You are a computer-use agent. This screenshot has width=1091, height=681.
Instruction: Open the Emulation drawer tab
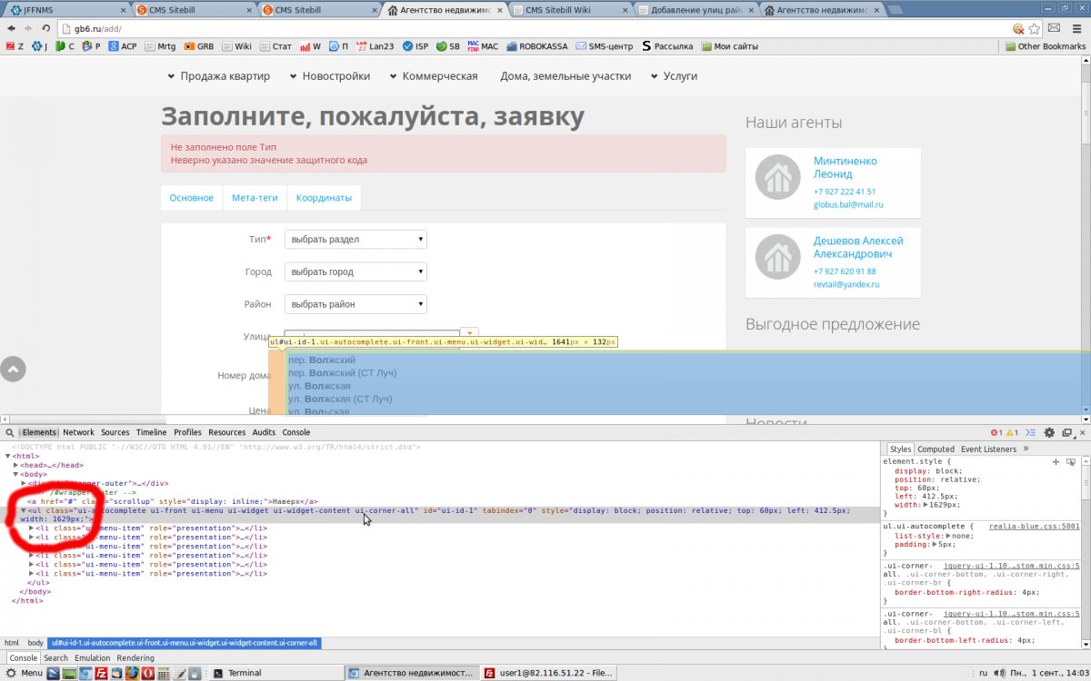point(92,657)
